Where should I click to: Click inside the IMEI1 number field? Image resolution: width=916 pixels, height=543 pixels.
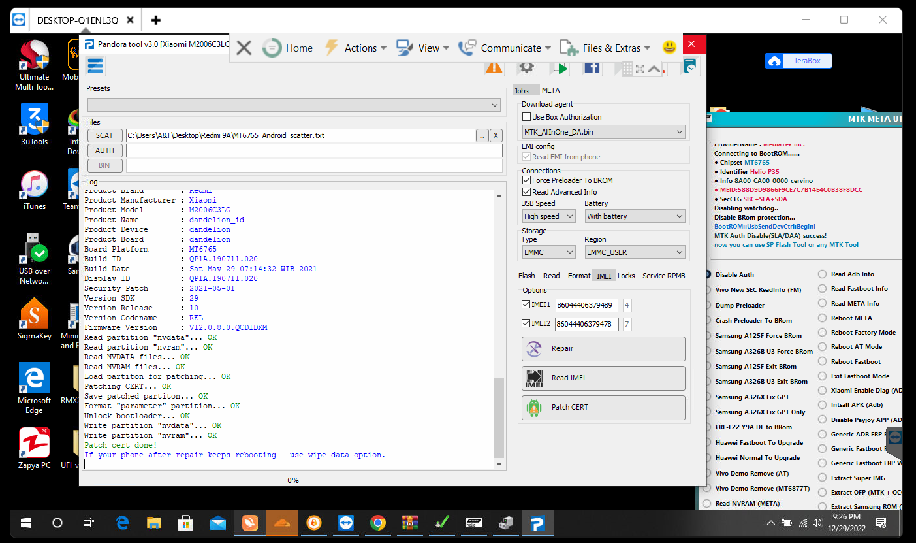pos(587,305)
